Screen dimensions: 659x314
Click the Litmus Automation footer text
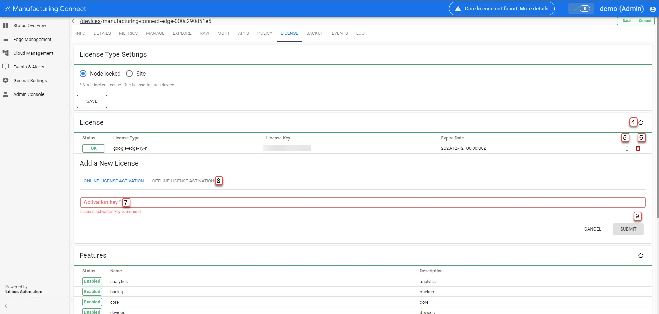coord(24,292)
